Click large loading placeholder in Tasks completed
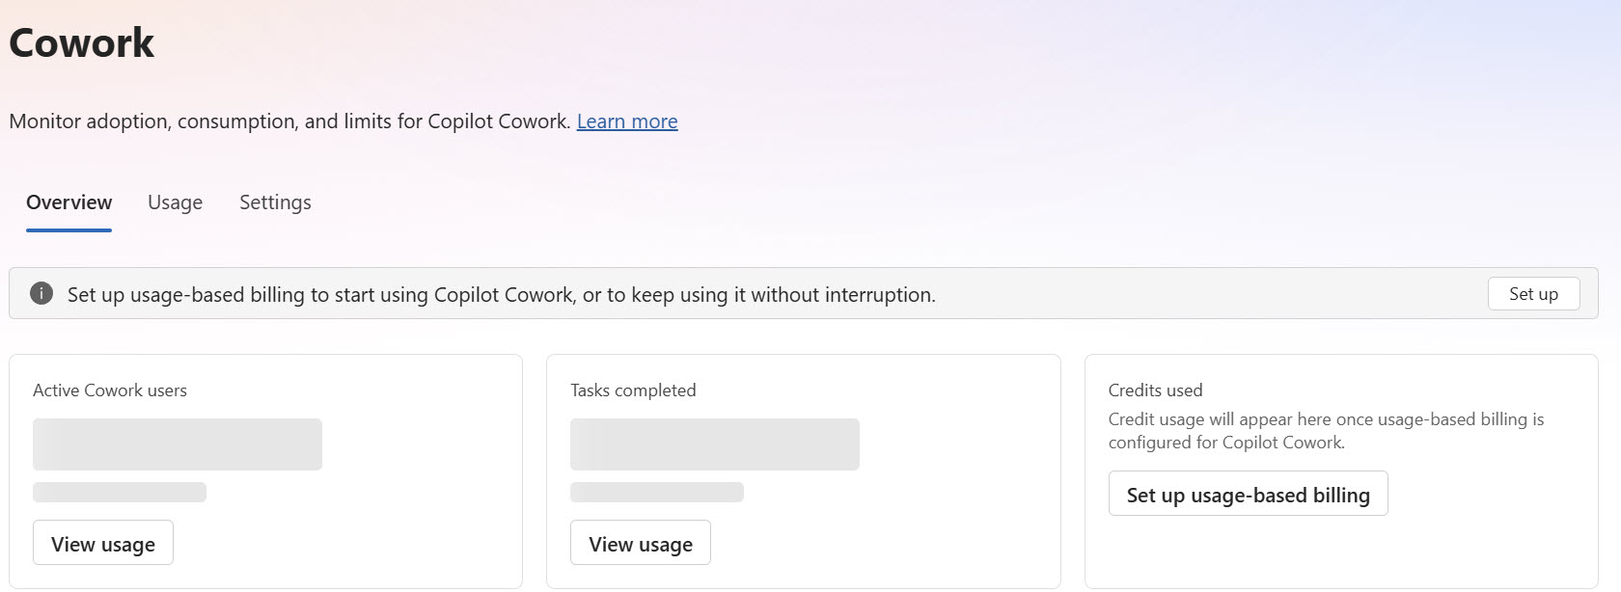 (715, 444)
